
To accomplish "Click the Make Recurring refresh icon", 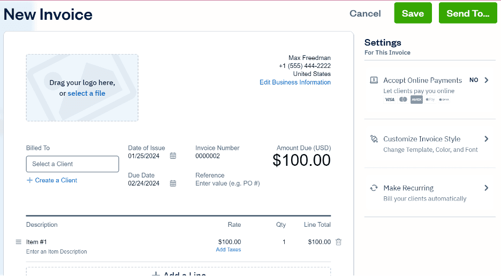I will coord(374,188).
